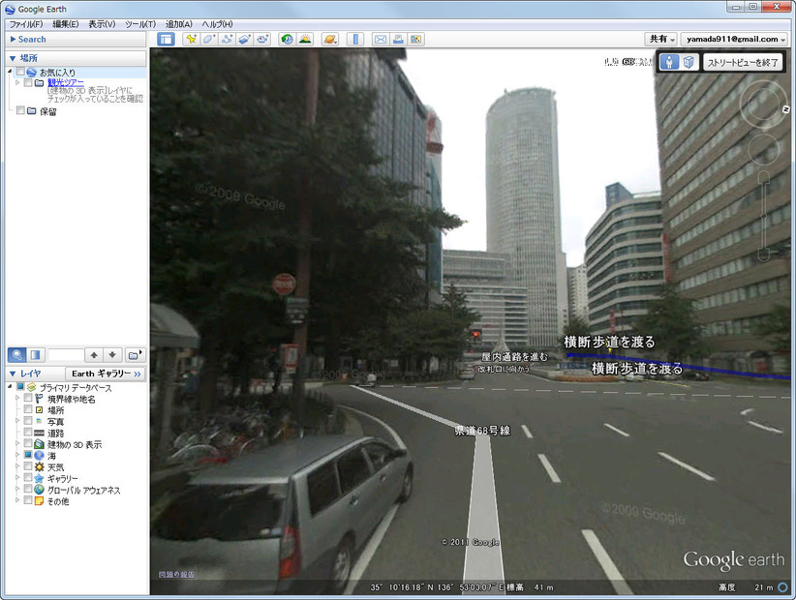Open the 表示(V) menu
The height and width of the screenshot is (600, 796).
tap(102, 24)
